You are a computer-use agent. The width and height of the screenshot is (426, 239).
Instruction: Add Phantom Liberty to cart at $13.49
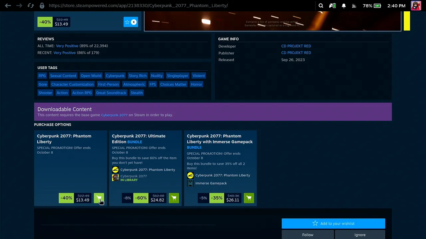[99, 198]
